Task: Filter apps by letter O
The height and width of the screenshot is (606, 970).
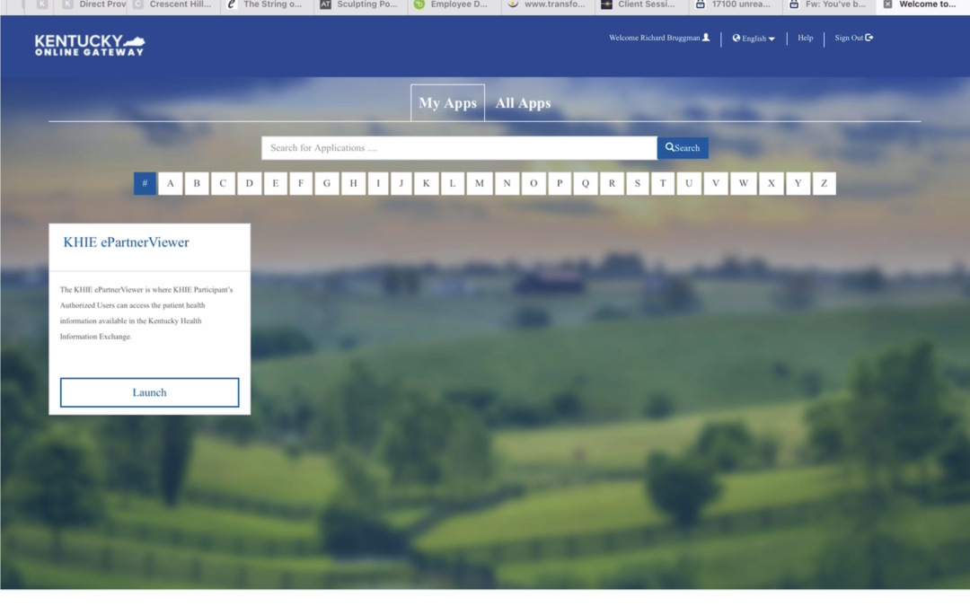Action: 533,183
